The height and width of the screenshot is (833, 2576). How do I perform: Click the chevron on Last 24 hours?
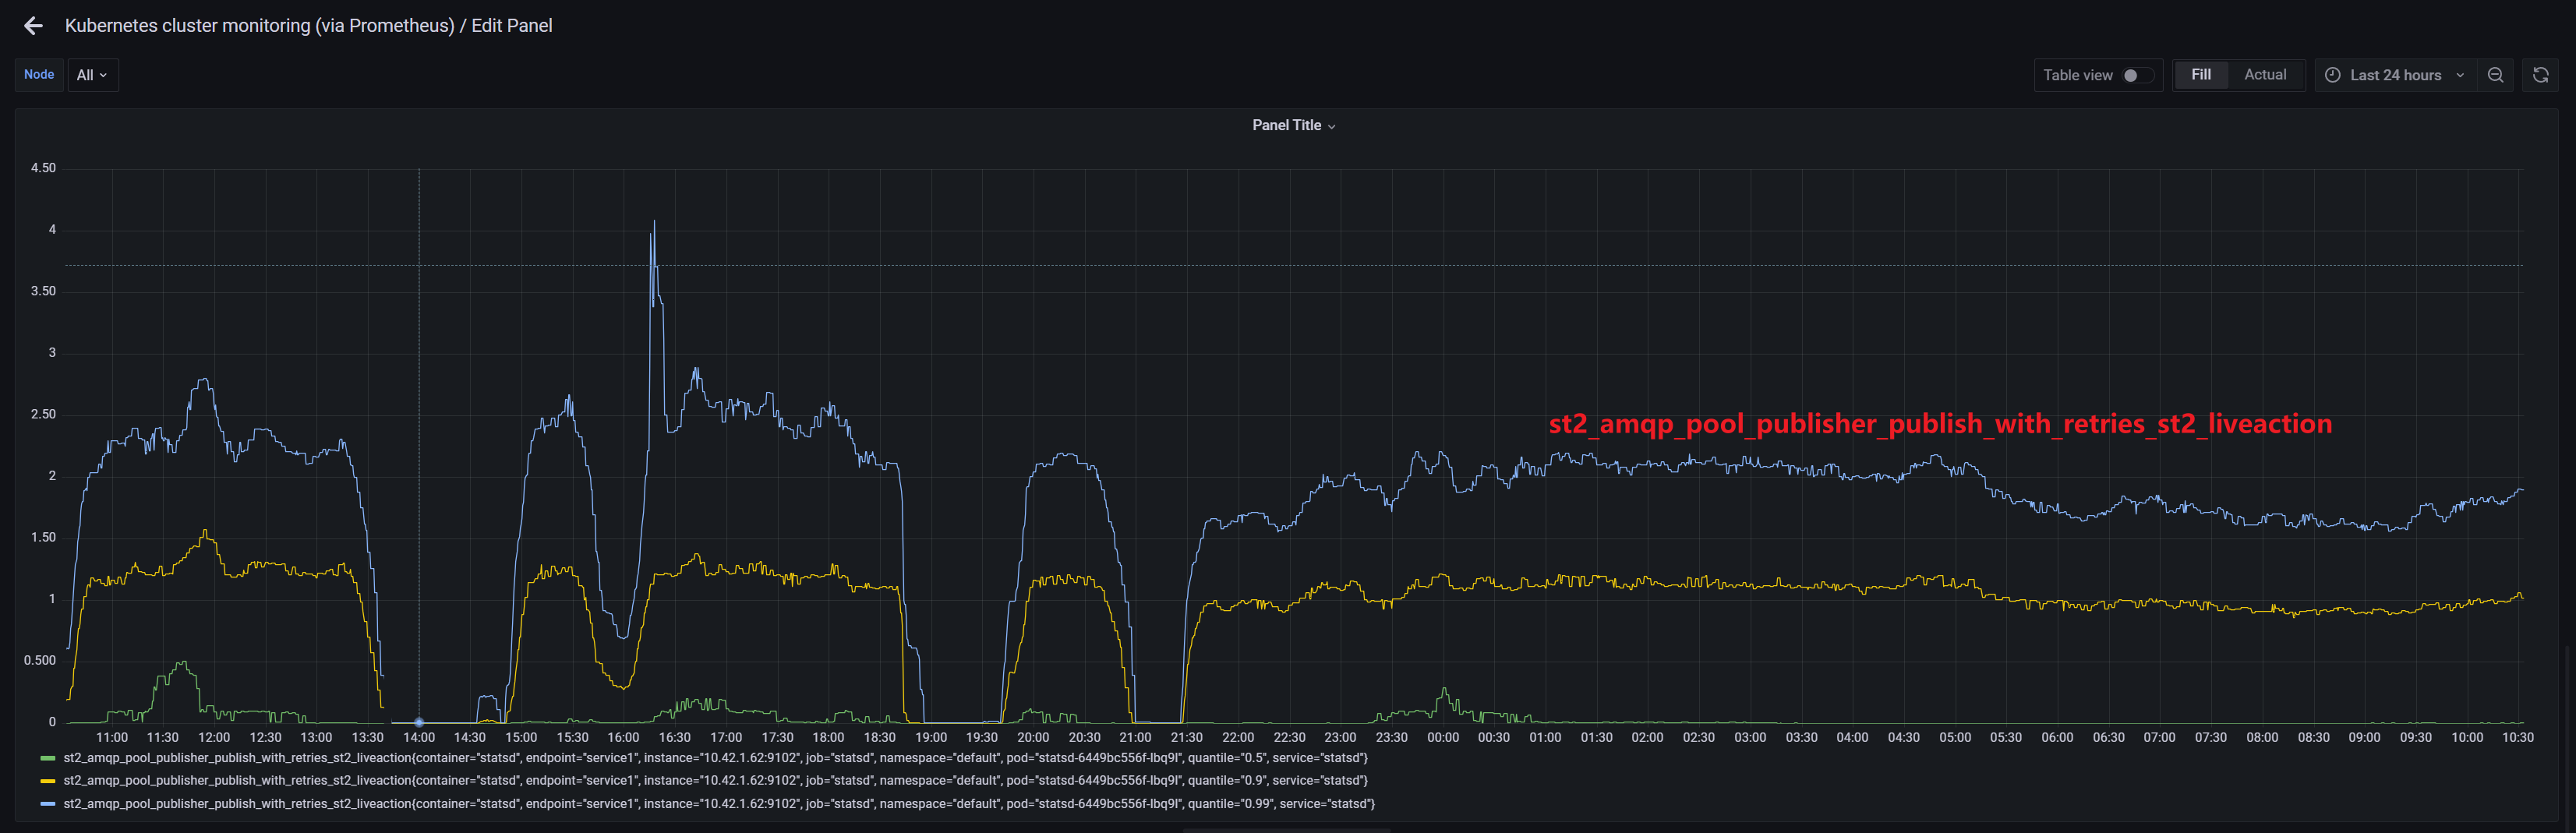tap(2461, 74)
